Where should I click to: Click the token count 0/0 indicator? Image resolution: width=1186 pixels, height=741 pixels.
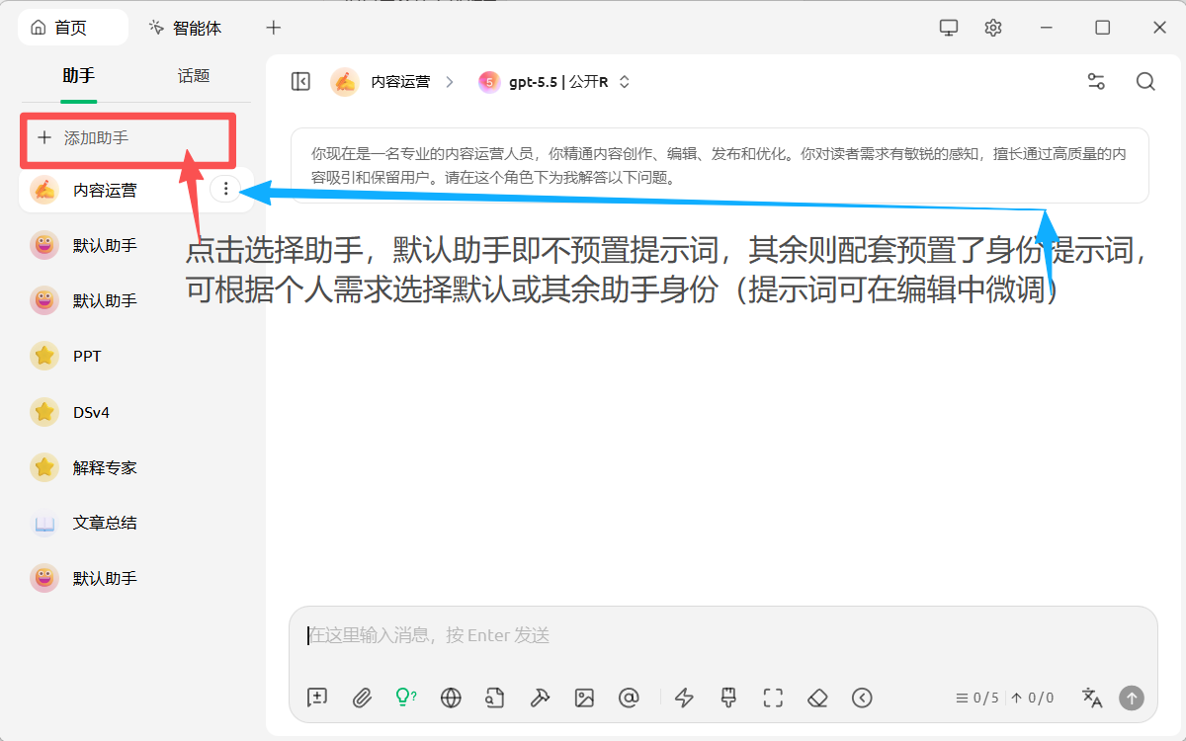coord(1032,698)
